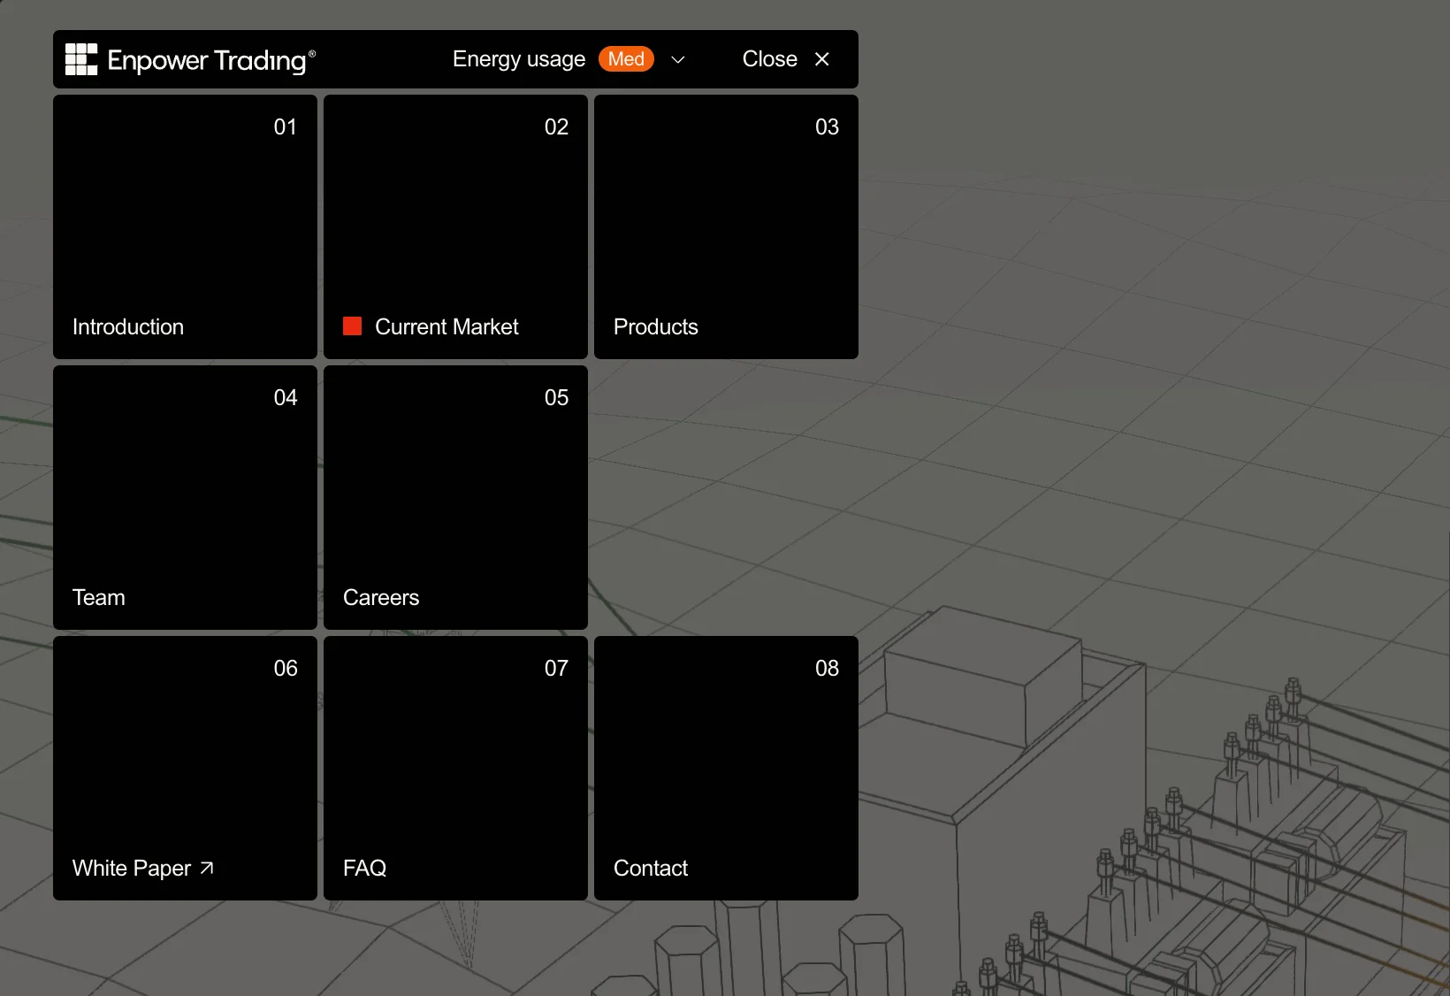Click the White Paper external arrow icon
This screenshot has height=996, width=1450.
point(207,868)
